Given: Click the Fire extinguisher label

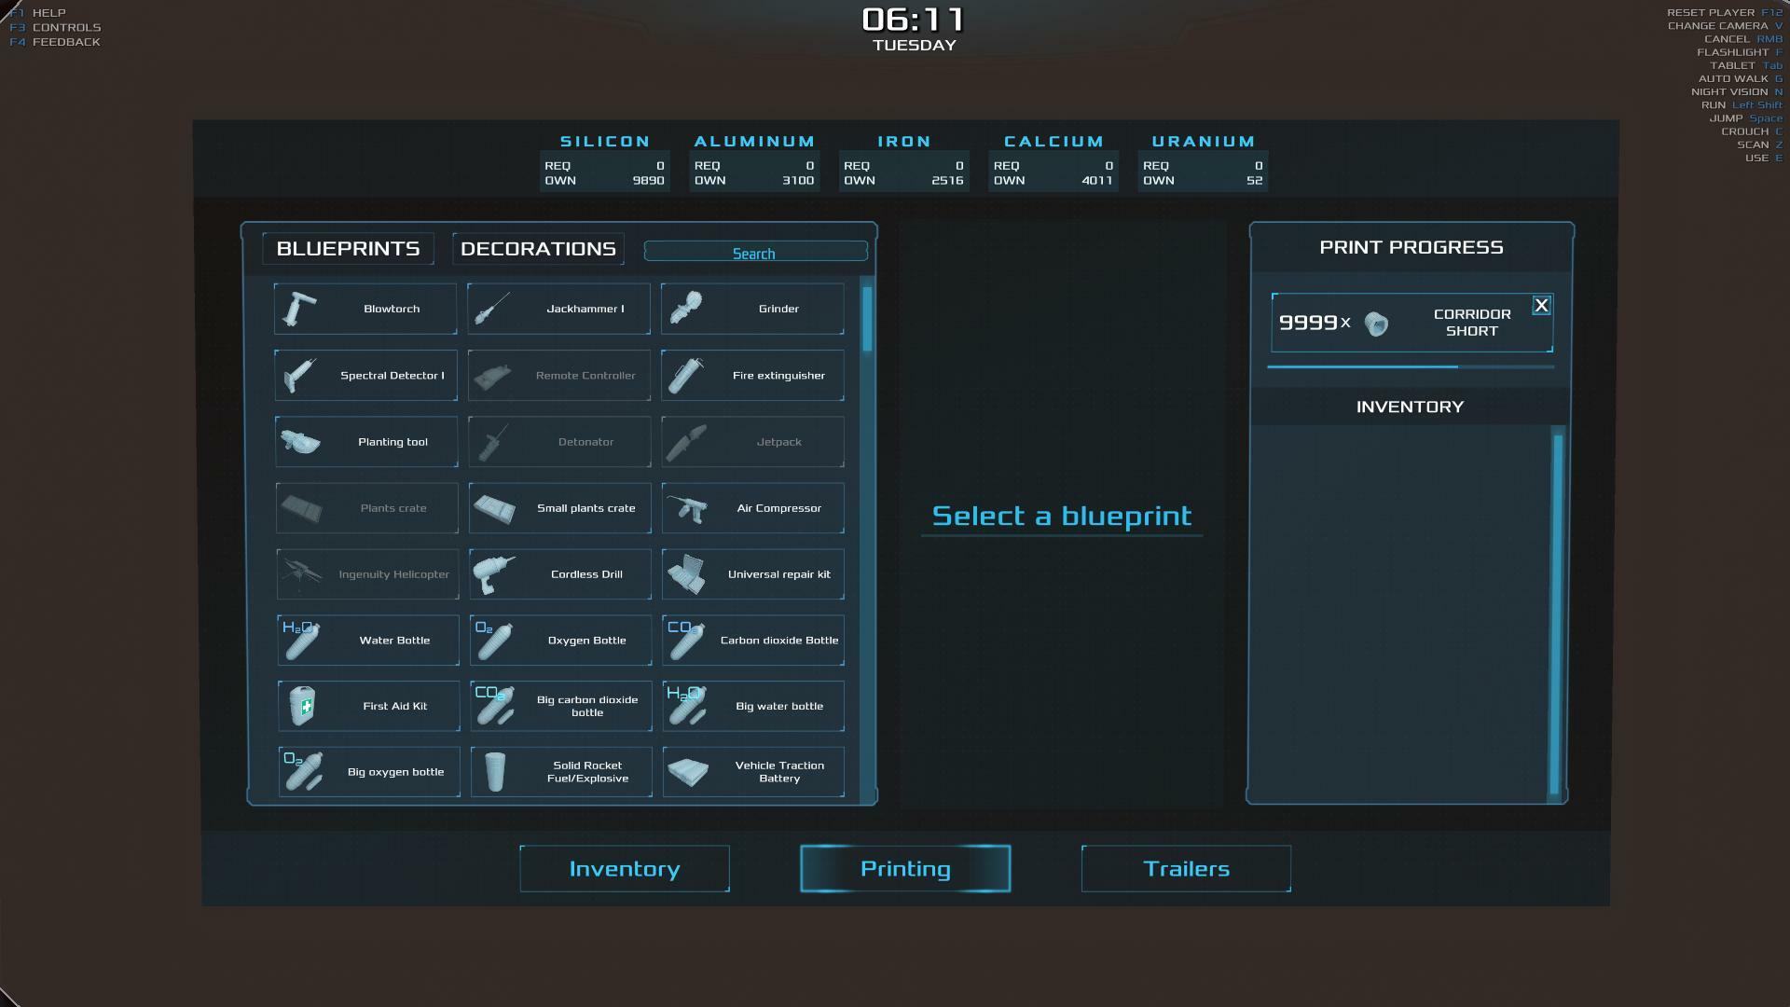Looking at the screenshot, I should (778, 376).
